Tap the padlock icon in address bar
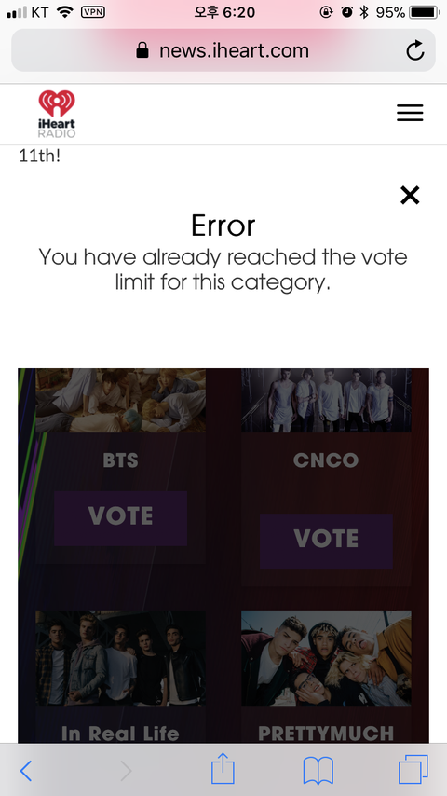 tap(142, 49)
